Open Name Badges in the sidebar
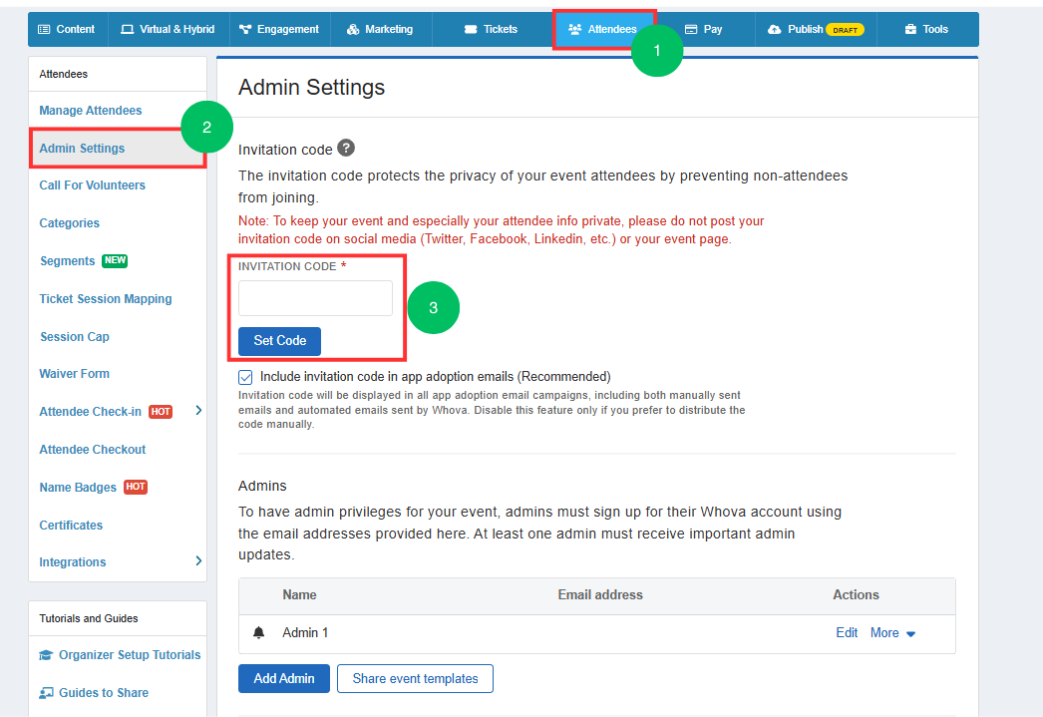This screenshot has width=1043, height=717. 78,488
